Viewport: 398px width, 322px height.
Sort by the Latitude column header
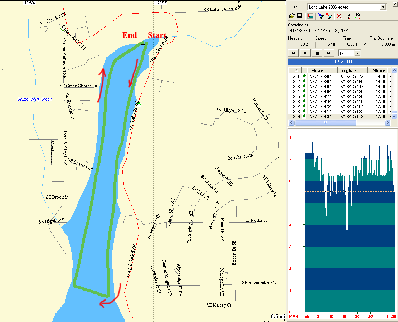322,70
